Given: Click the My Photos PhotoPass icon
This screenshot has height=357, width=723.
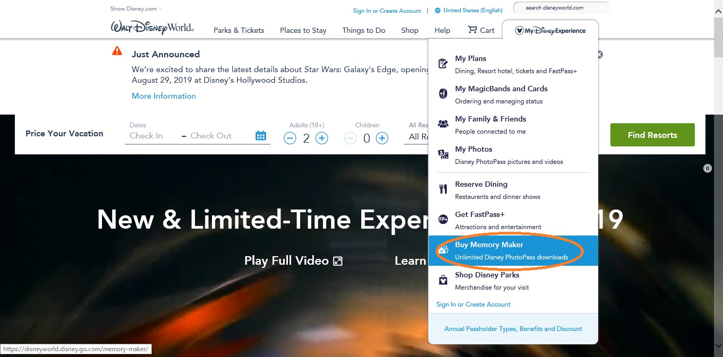Looking at the screenshot, I should [443, 154].
